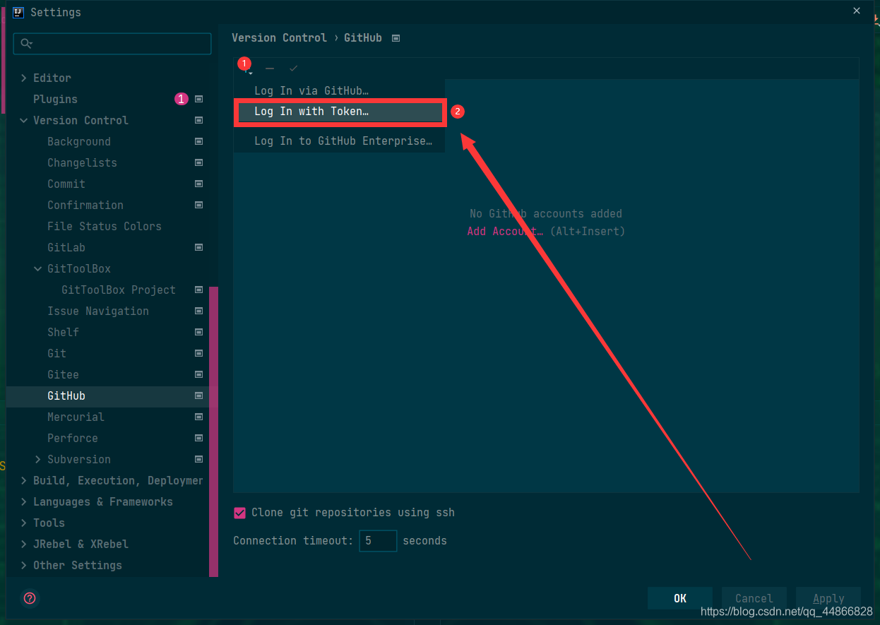The image size is (880, 625).
Task: Click the IntelliJ icon in title bar
Action: point(18,12)
